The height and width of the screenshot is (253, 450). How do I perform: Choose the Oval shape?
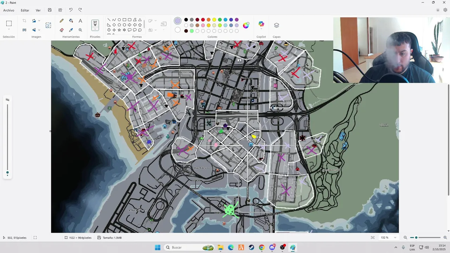(119, 20)
